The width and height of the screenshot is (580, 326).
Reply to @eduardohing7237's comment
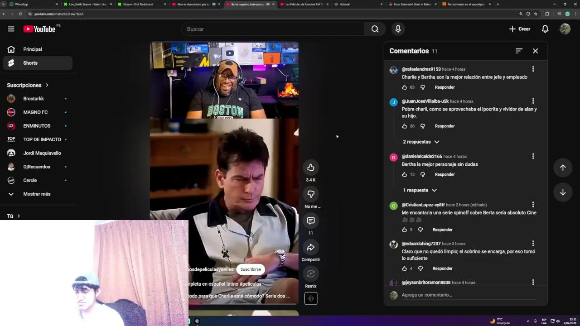tap(442, 268)
